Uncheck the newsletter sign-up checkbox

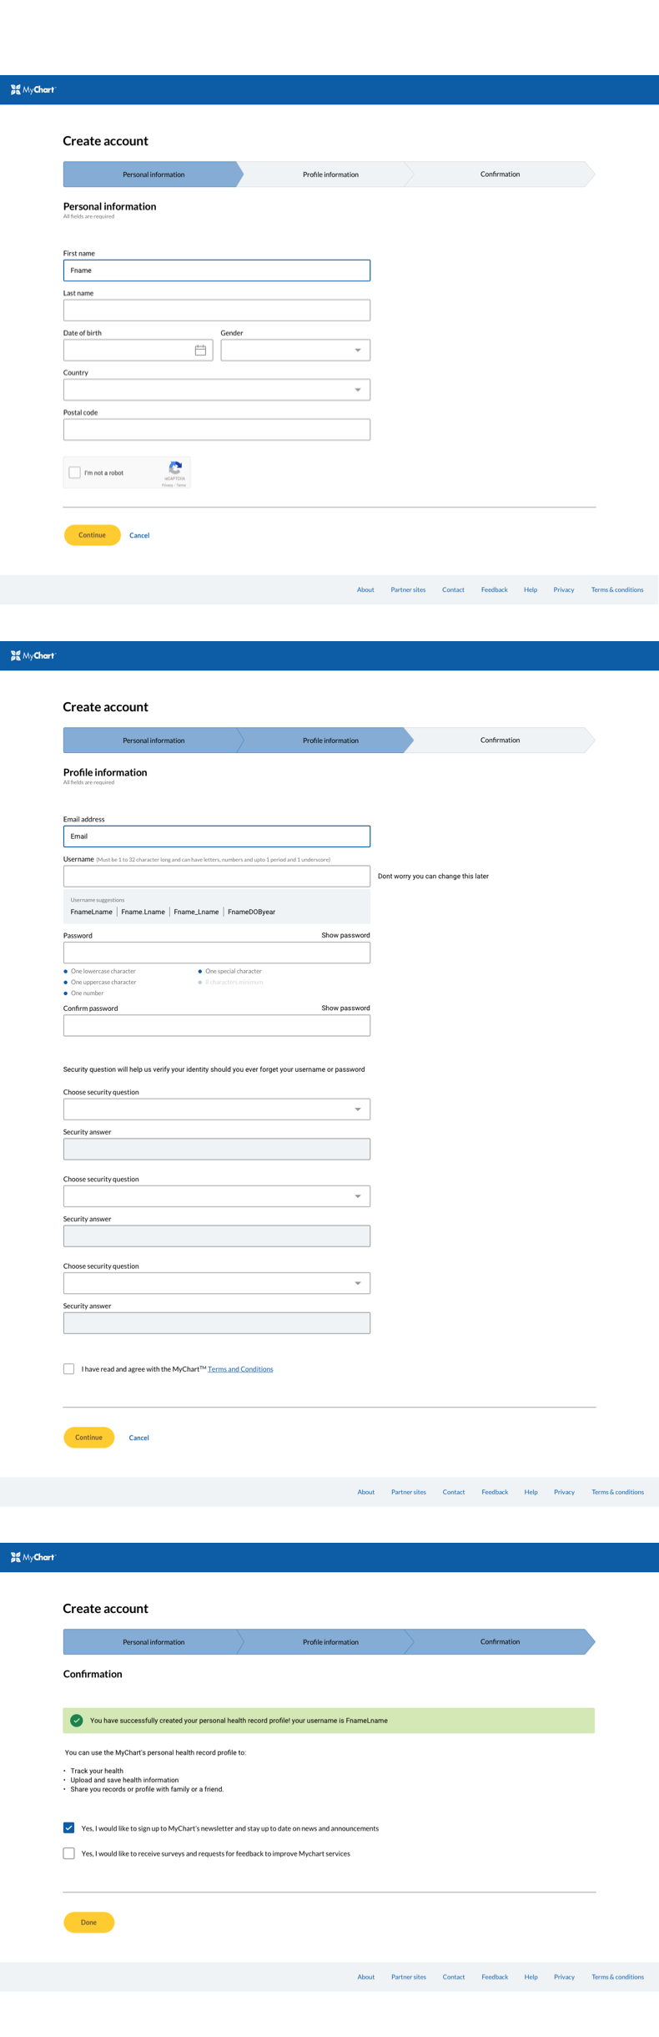click(x=69, y=1827)
